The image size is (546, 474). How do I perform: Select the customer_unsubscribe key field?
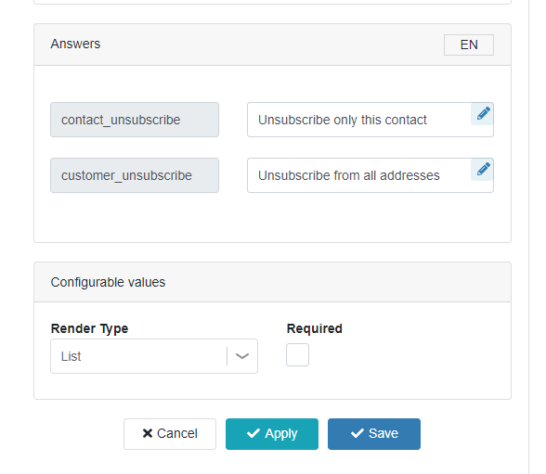pos(135,175)
